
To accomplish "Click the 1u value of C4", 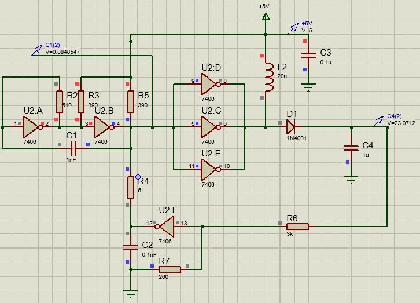I will (366, 155).
